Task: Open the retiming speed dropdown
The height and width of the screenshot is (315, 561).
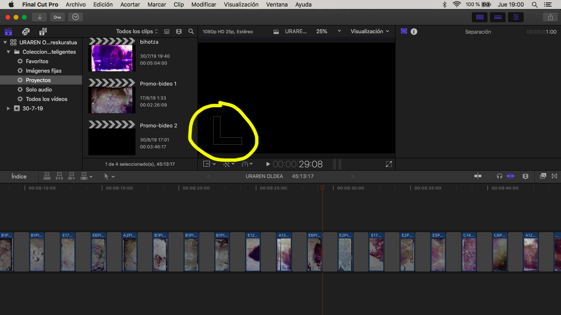Action: tap(247, 164)
